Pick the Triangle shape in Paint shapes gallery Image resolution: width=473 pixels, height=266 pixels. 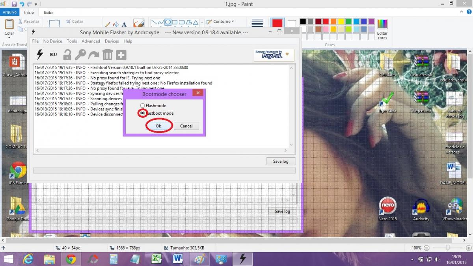pos(196,22)
